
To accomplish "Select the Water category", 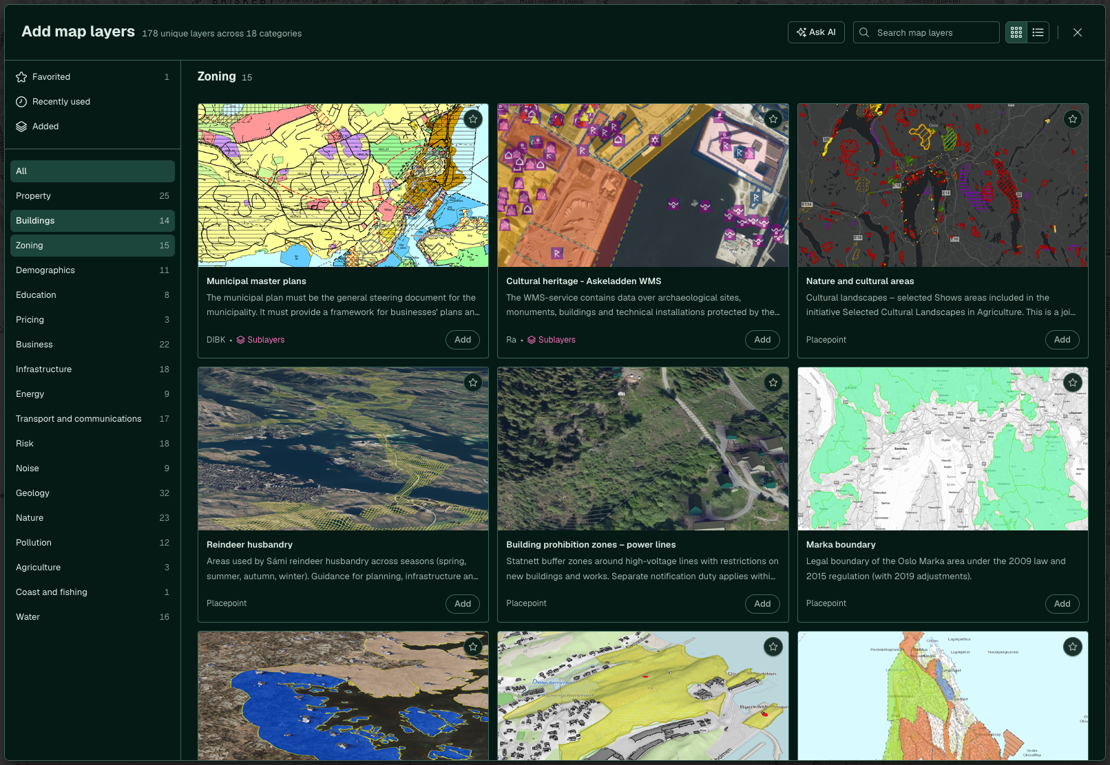I will (x=92, y=617).
